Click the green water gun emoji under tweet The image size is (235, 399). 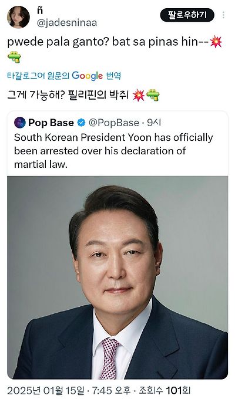pos(14,57)
